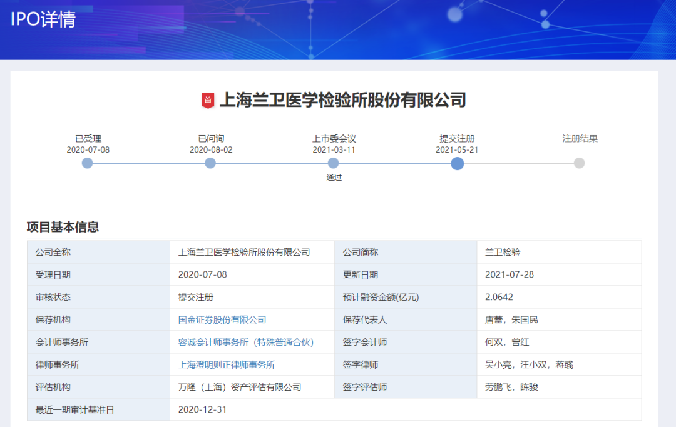Screen dimensions: 676x427
Task: Click the 2020-12-31 audit base date value
Action: coord(203,409)
